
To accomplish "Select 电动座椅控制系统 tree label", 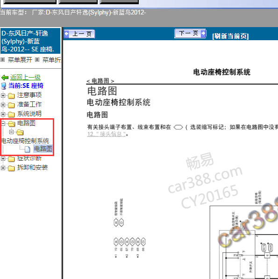I will tap(25, 141).
